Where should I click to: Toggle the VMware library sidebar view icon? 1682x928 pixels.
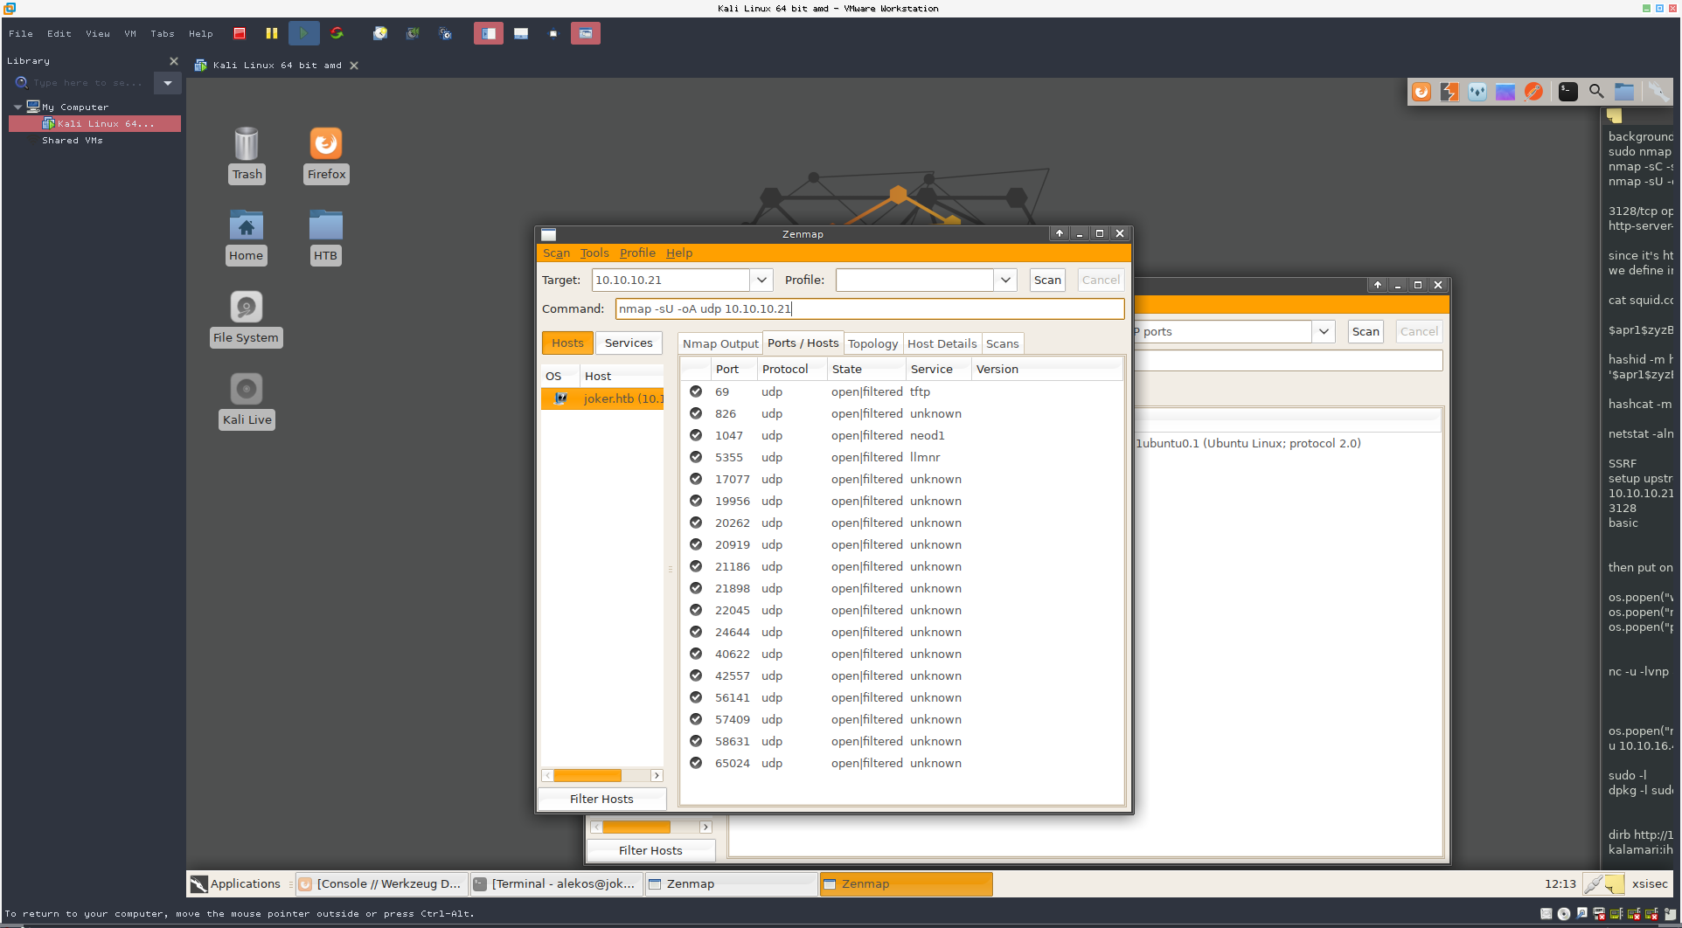(489, 33)
